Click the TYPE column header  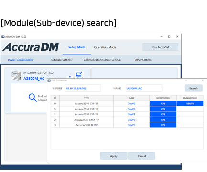[87, 98]
